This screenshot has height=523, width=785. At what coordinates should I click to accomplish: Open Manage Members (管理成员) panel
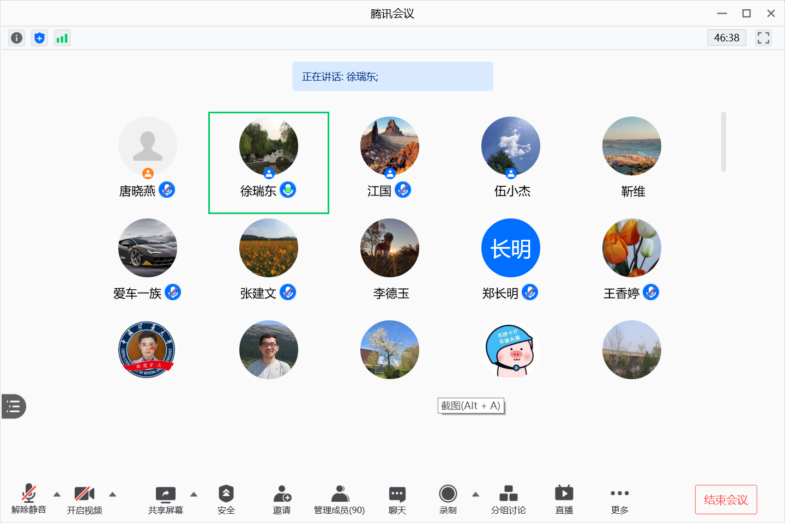tap(339, 499)
